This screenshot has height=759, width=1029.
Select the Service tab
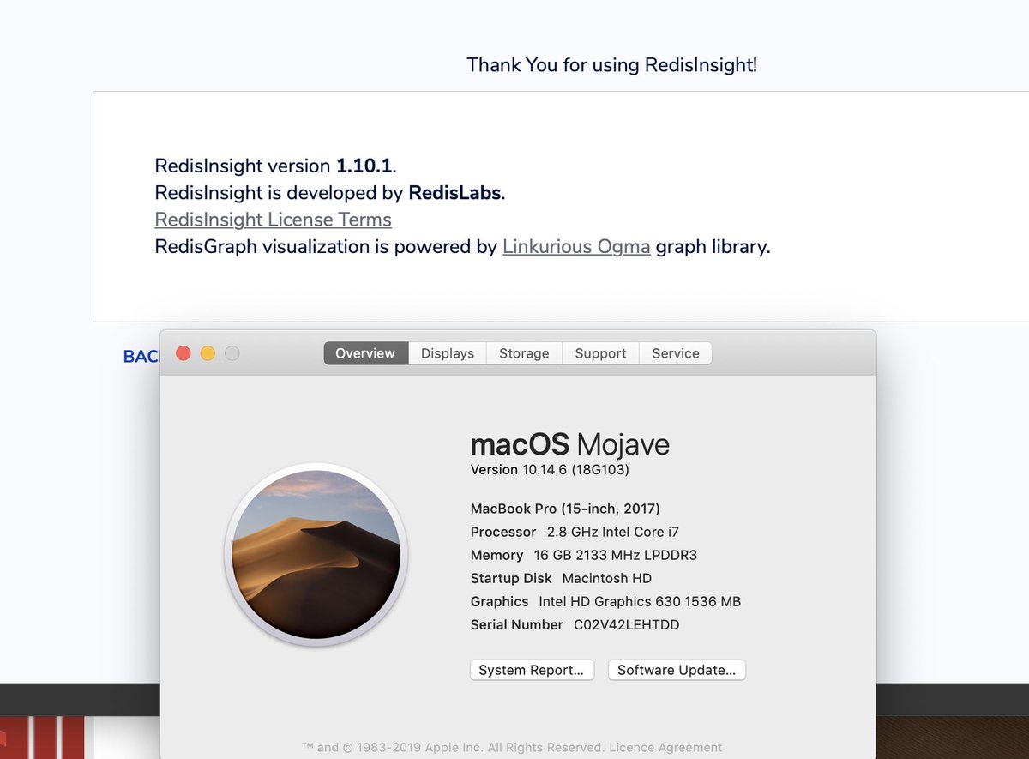click(675, 353)
